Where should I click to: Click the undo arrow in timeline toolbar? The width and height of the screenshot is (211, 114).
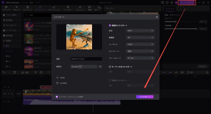pyautogui.click(x=4, y=72)
